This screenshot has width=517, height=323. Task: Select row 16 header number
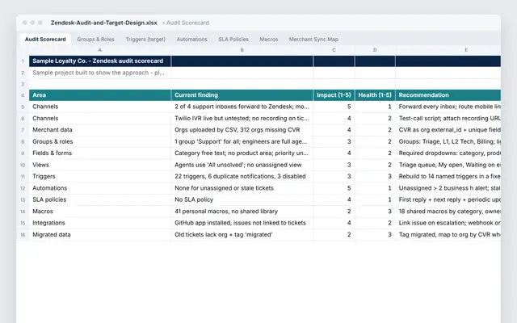pyautogui.click(x=23, y=235)
